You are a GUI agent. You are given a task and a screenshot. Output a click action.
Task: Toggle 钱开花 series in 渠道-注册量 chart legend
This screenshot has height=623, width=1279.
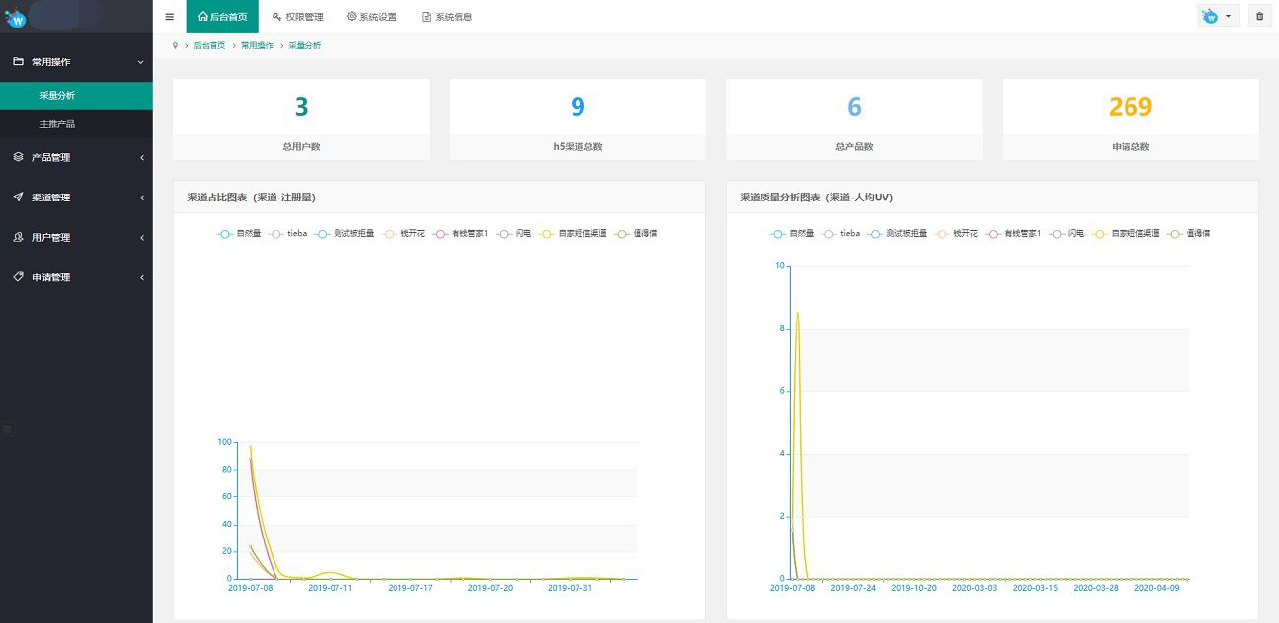pos(403,234)
